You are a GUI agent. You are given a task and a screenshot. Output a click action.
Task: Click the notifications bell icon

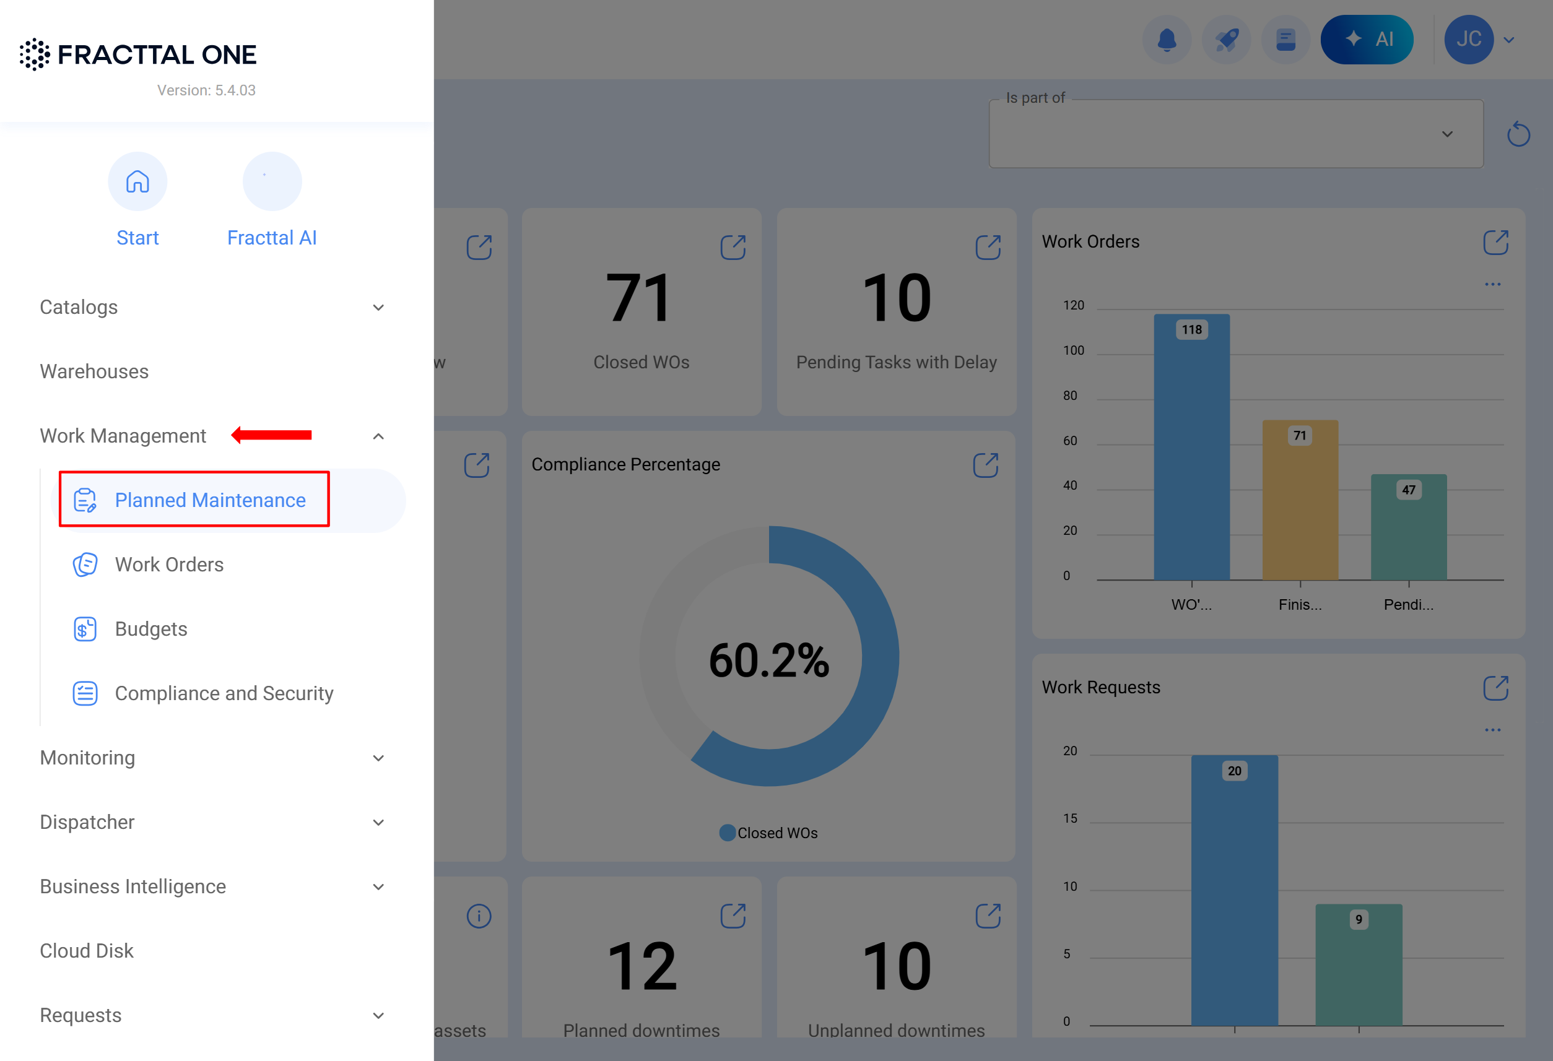pyautogui.click(x=1166, y=40)
